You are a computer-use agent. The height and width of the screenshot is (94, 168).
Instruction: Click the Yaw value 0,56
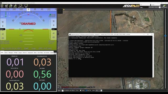pyautogui.click(x=43, y=74)
